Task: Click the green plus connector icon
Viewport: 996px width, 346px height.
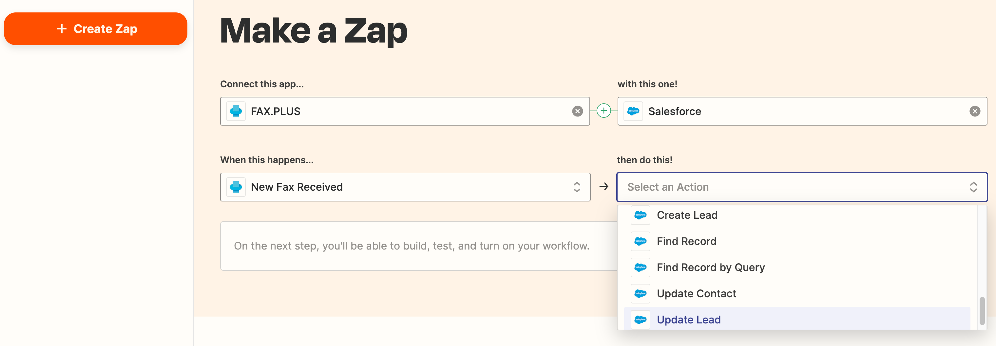Action: coord(603,111)
